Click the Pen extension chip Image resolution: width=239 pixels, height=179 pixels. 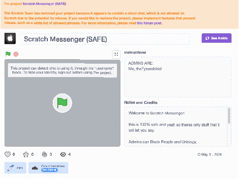tap(15, 168)
